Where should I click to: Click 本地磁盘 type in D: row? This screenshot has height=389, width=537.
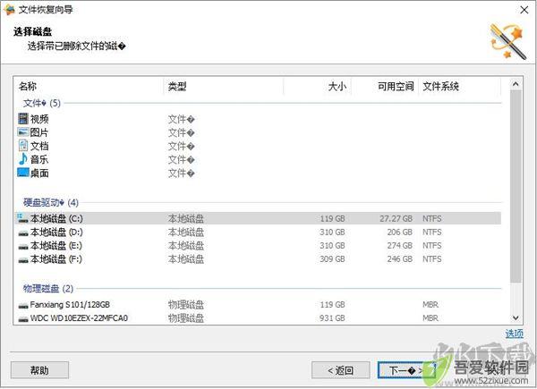[186, 232]
